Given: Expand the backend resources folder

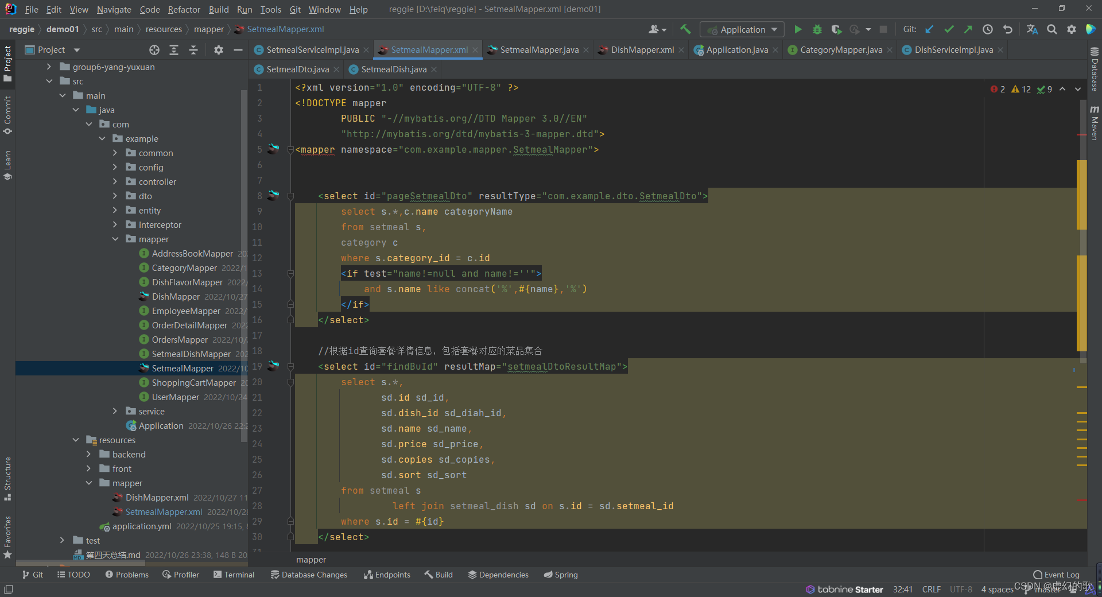Looking at the screenshot, I should click(88, 455).
